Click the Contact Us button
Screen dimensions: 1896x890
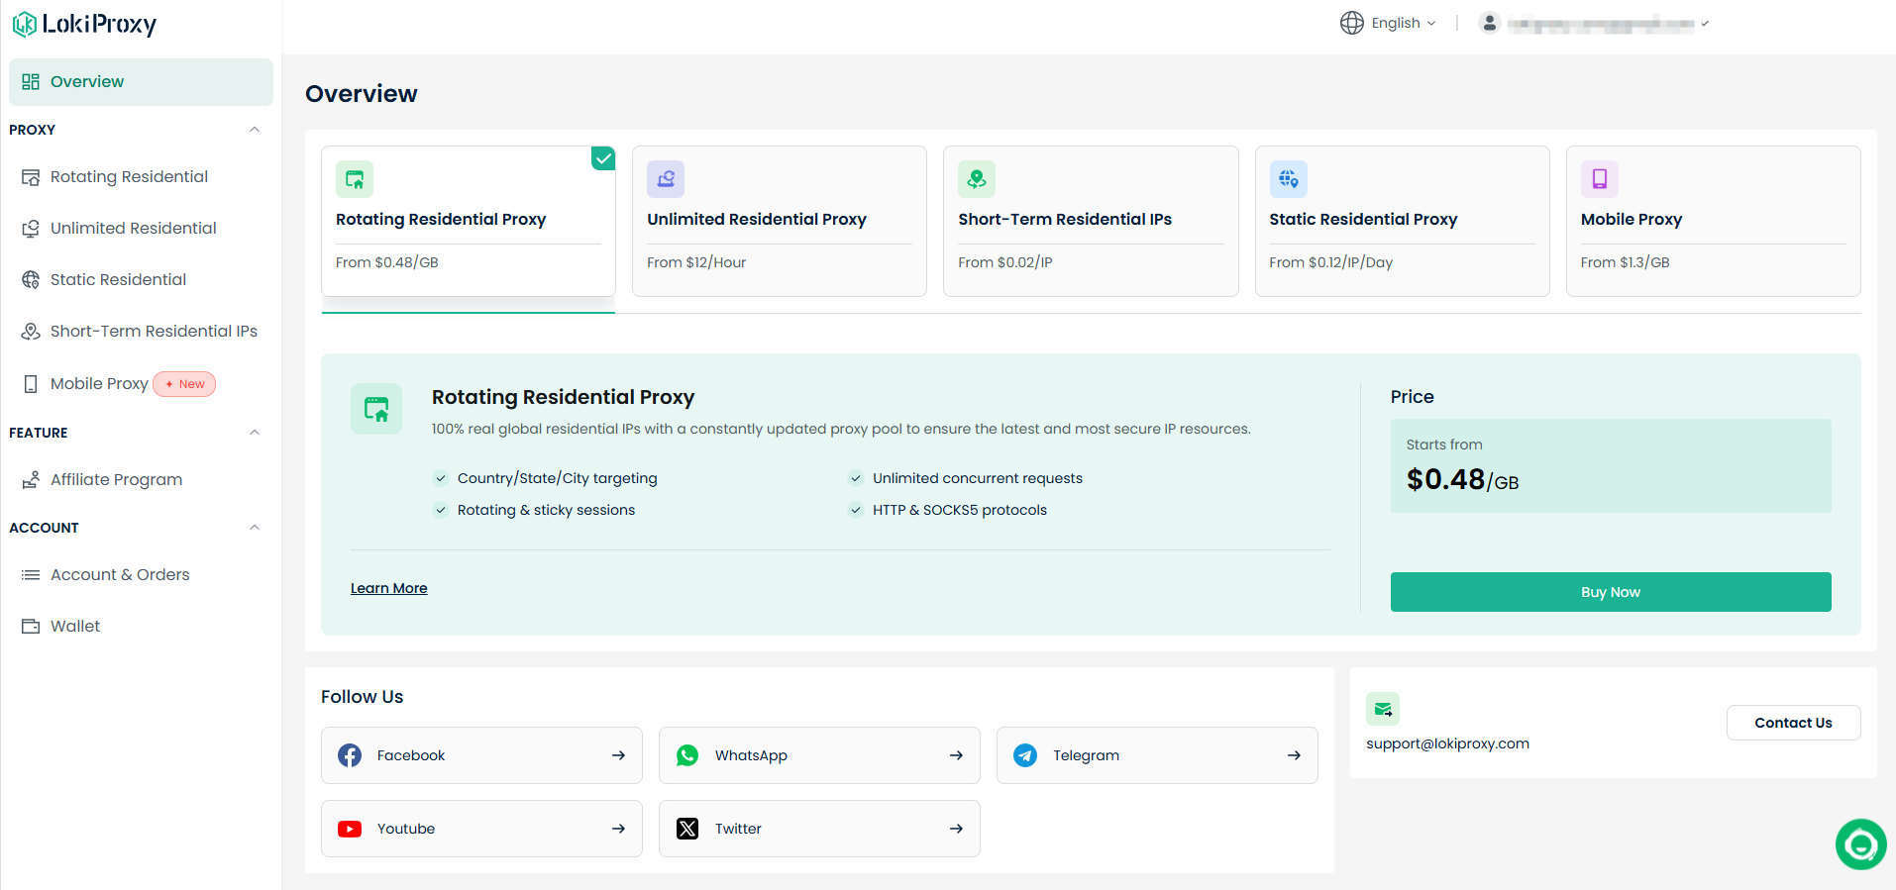pyautogui.click(x=1793, y=723)
